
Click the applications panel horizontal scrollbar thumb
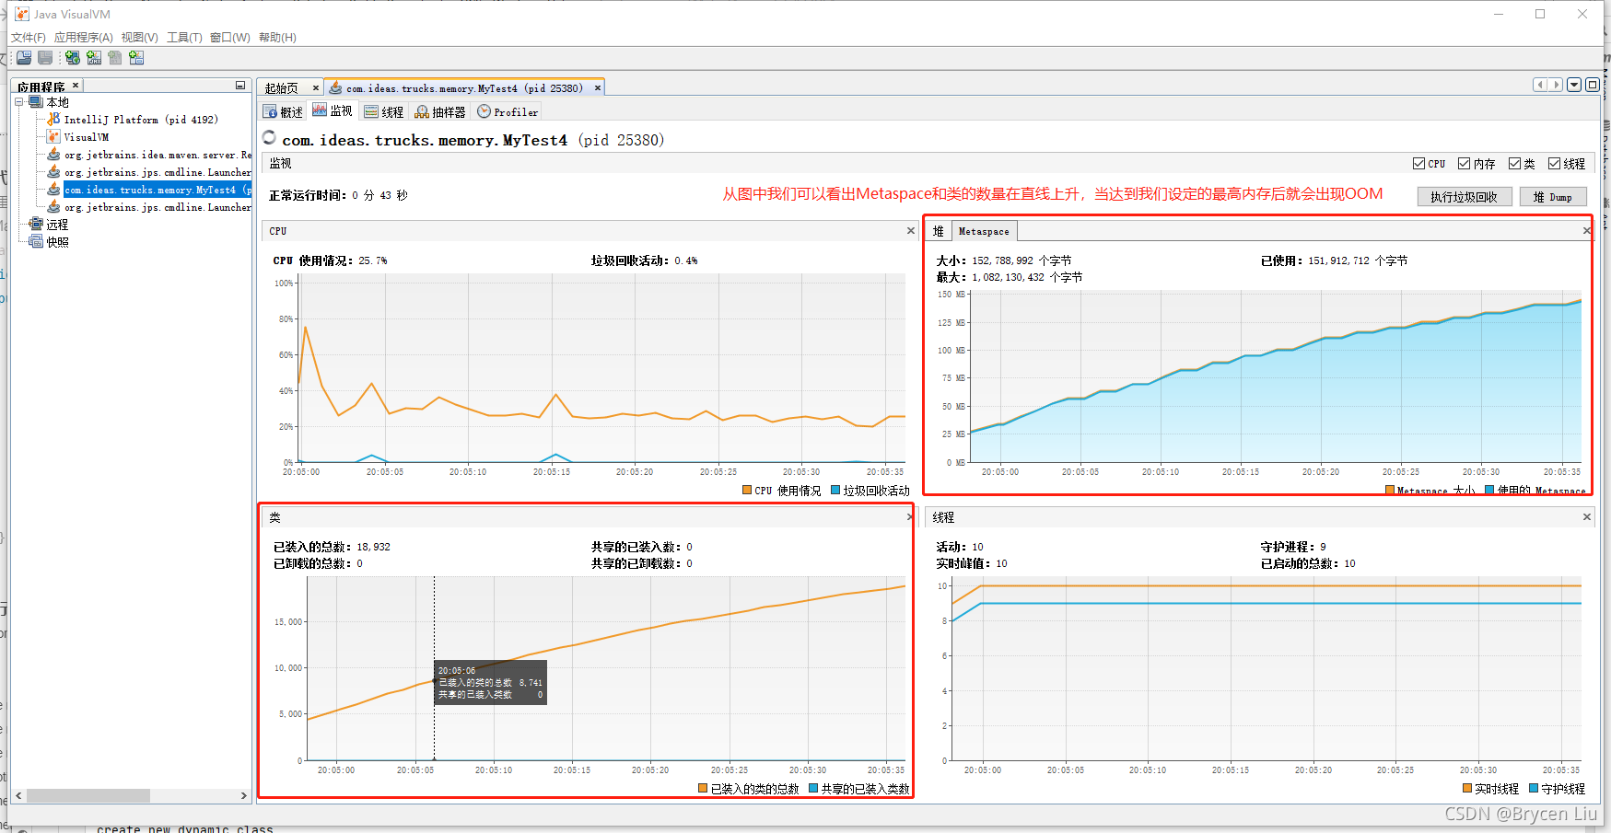point(88,795)
